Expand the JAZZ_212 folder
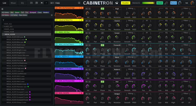Image resolution: width=196 pixels, height=106 pixels. pos(4,26)
